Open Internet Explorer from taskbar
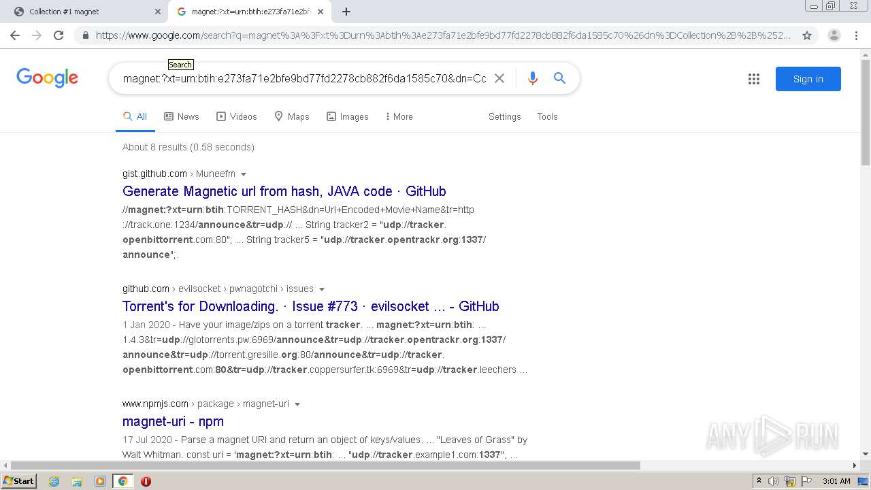871x490 pixels. pos(54,481)
